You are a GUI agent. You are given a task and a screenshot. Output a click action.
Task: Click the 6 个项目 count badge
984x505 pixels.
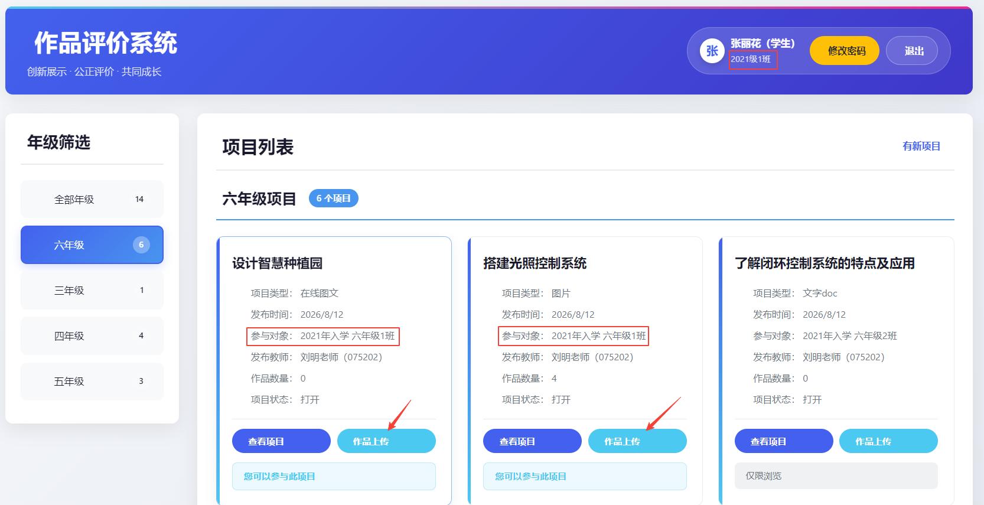(334, 198)
